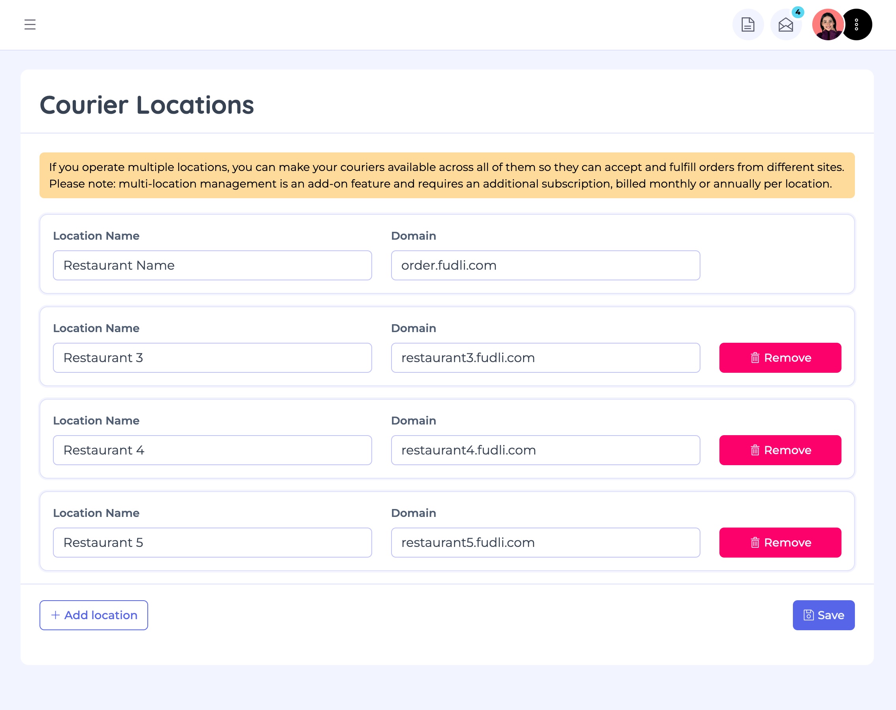Remove the Restaurant 4 location
This screenshot has width=896, height=710.
click(x=780, y=450)
